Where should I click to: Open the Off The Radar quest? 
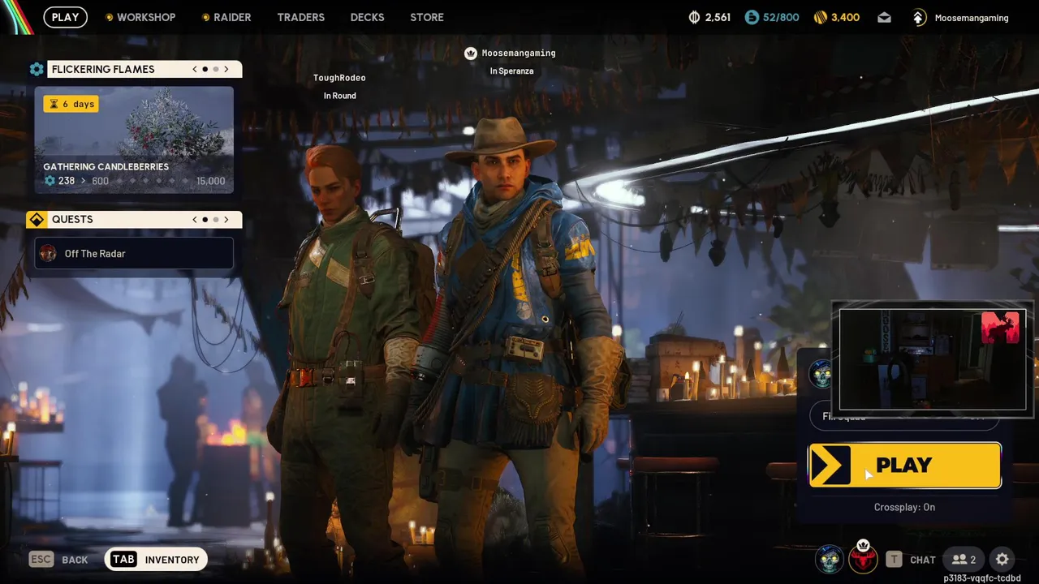coord(134,254)
